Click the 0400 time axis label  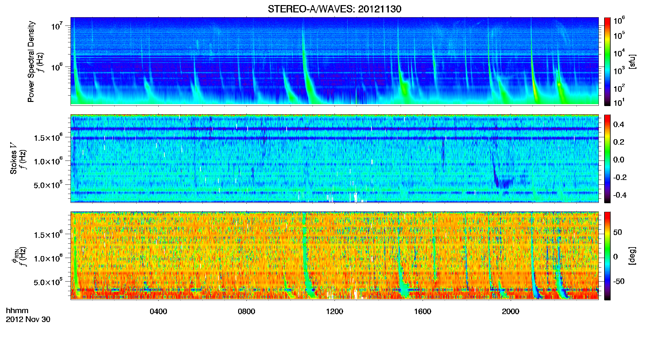tap(158, 312)
